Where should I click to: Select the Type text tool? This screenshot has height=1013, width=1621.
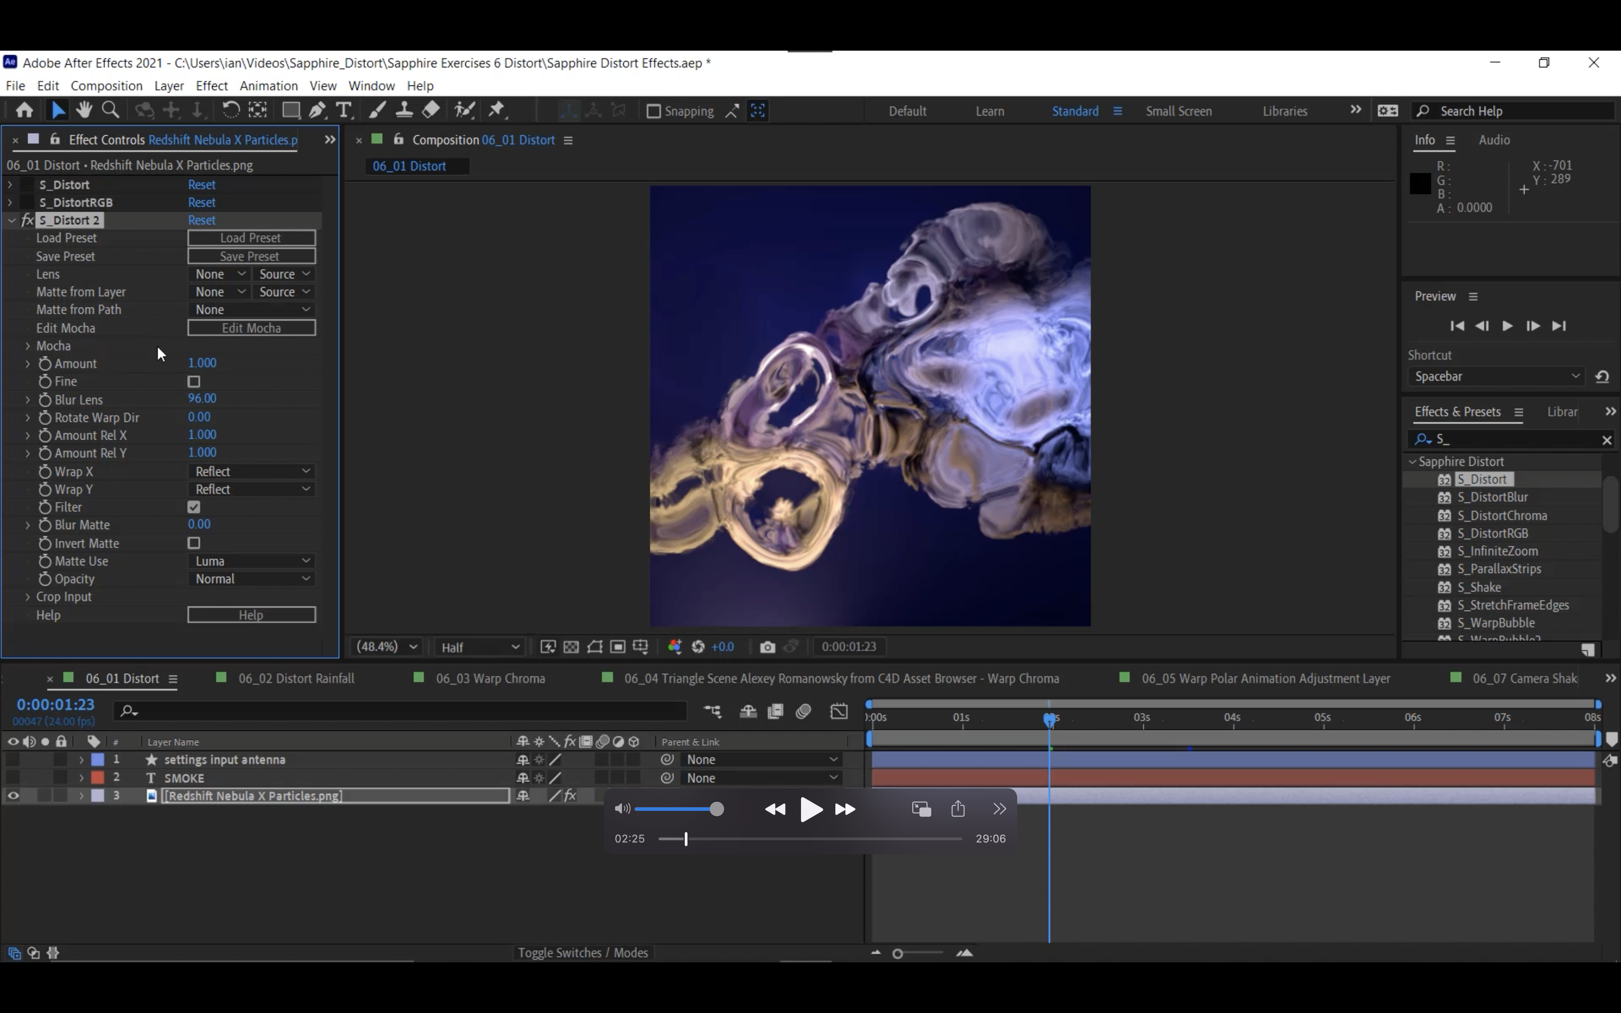344,110
